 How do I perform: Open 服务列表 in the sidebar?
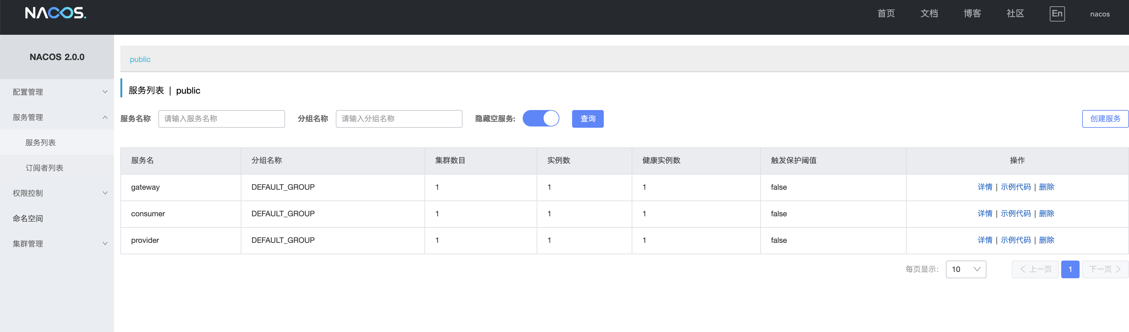(40, 143)
